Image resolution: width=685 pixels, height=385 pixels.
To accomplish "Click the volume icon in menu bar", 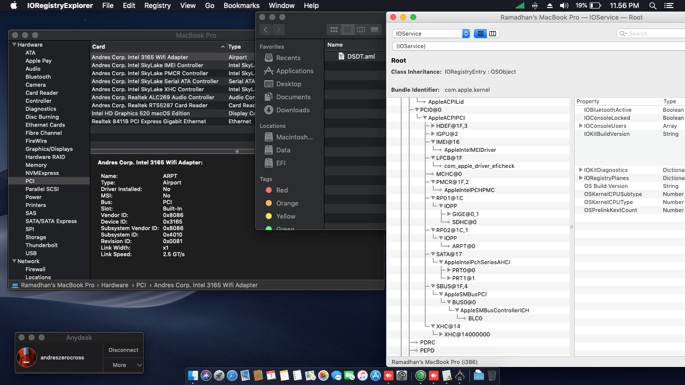I will [x=564, y=6].
